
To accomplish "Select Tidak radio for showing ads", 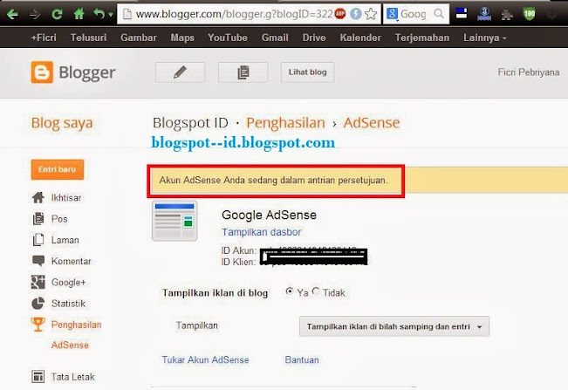I will click(316, 291).
